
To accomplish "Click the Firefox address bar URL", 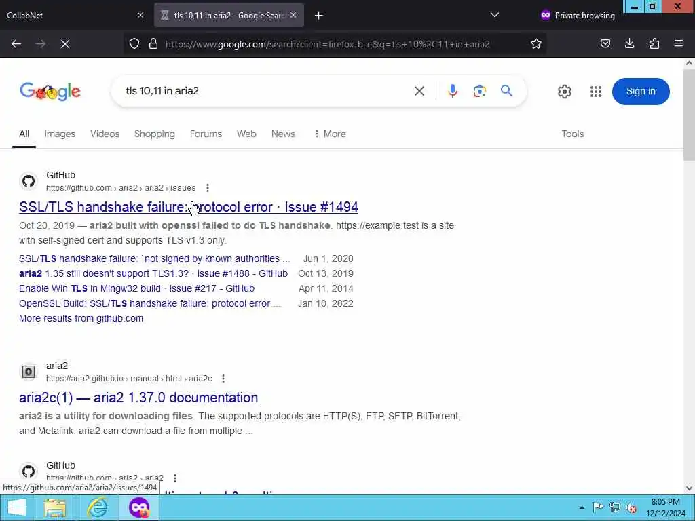I will pyautogui.click(x=328, y=44).
